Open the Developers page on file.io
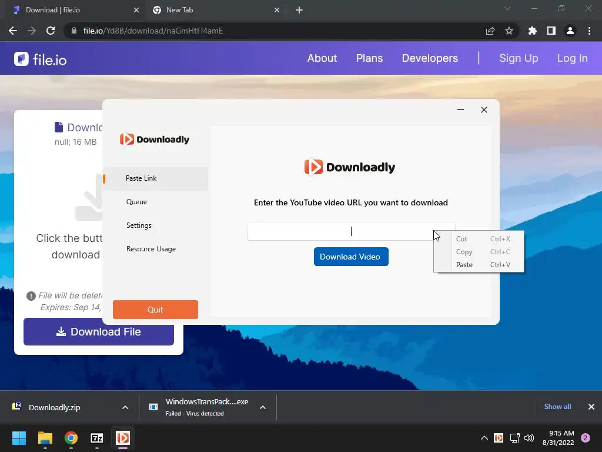The width and height of the screenshot is (602, 452). (x=430, y=58)
